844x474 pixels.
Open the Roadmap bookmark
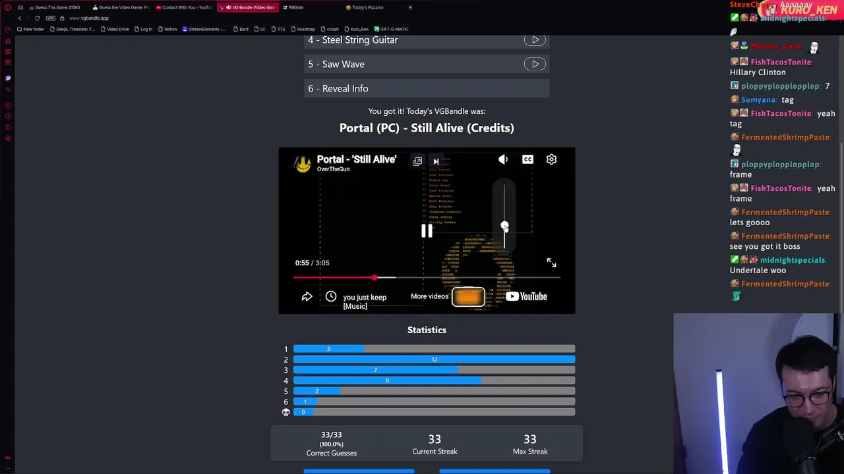[303, 29]
